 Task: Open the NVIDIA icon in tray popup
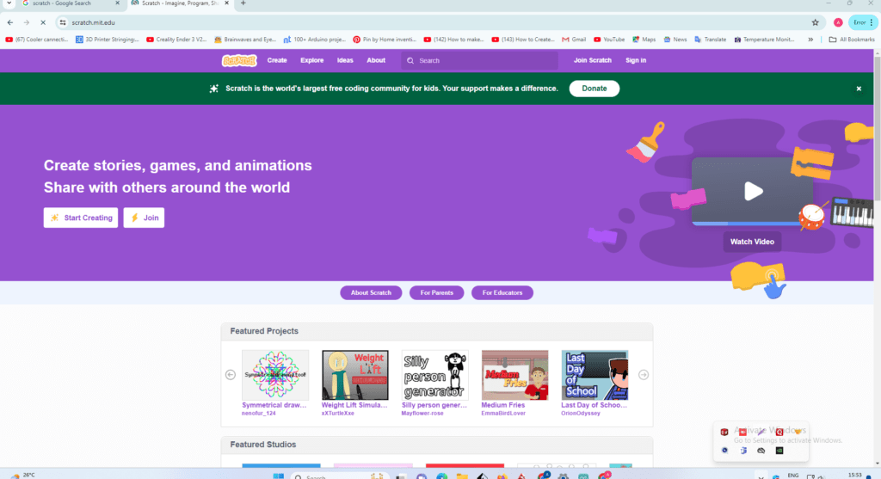pos(779,451)
